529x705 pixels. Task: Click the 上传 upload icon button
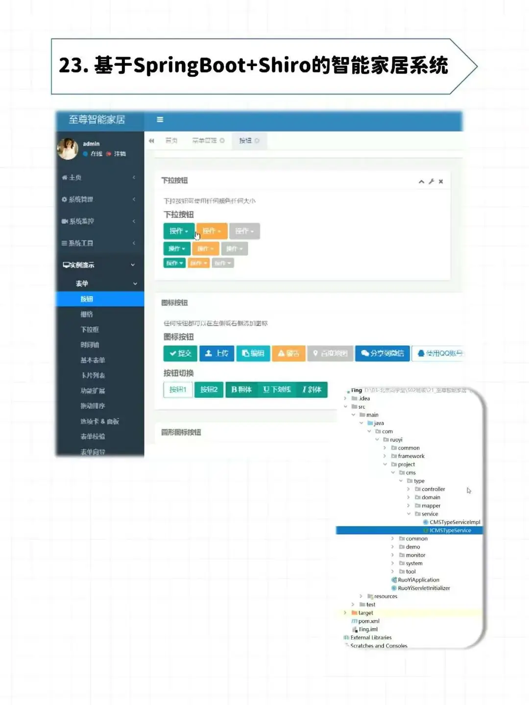click(216, 354)
